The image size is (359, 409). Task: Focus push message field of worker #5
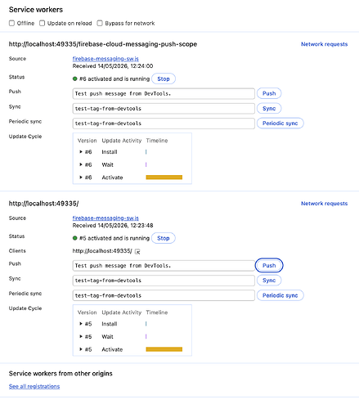[164, 266]
